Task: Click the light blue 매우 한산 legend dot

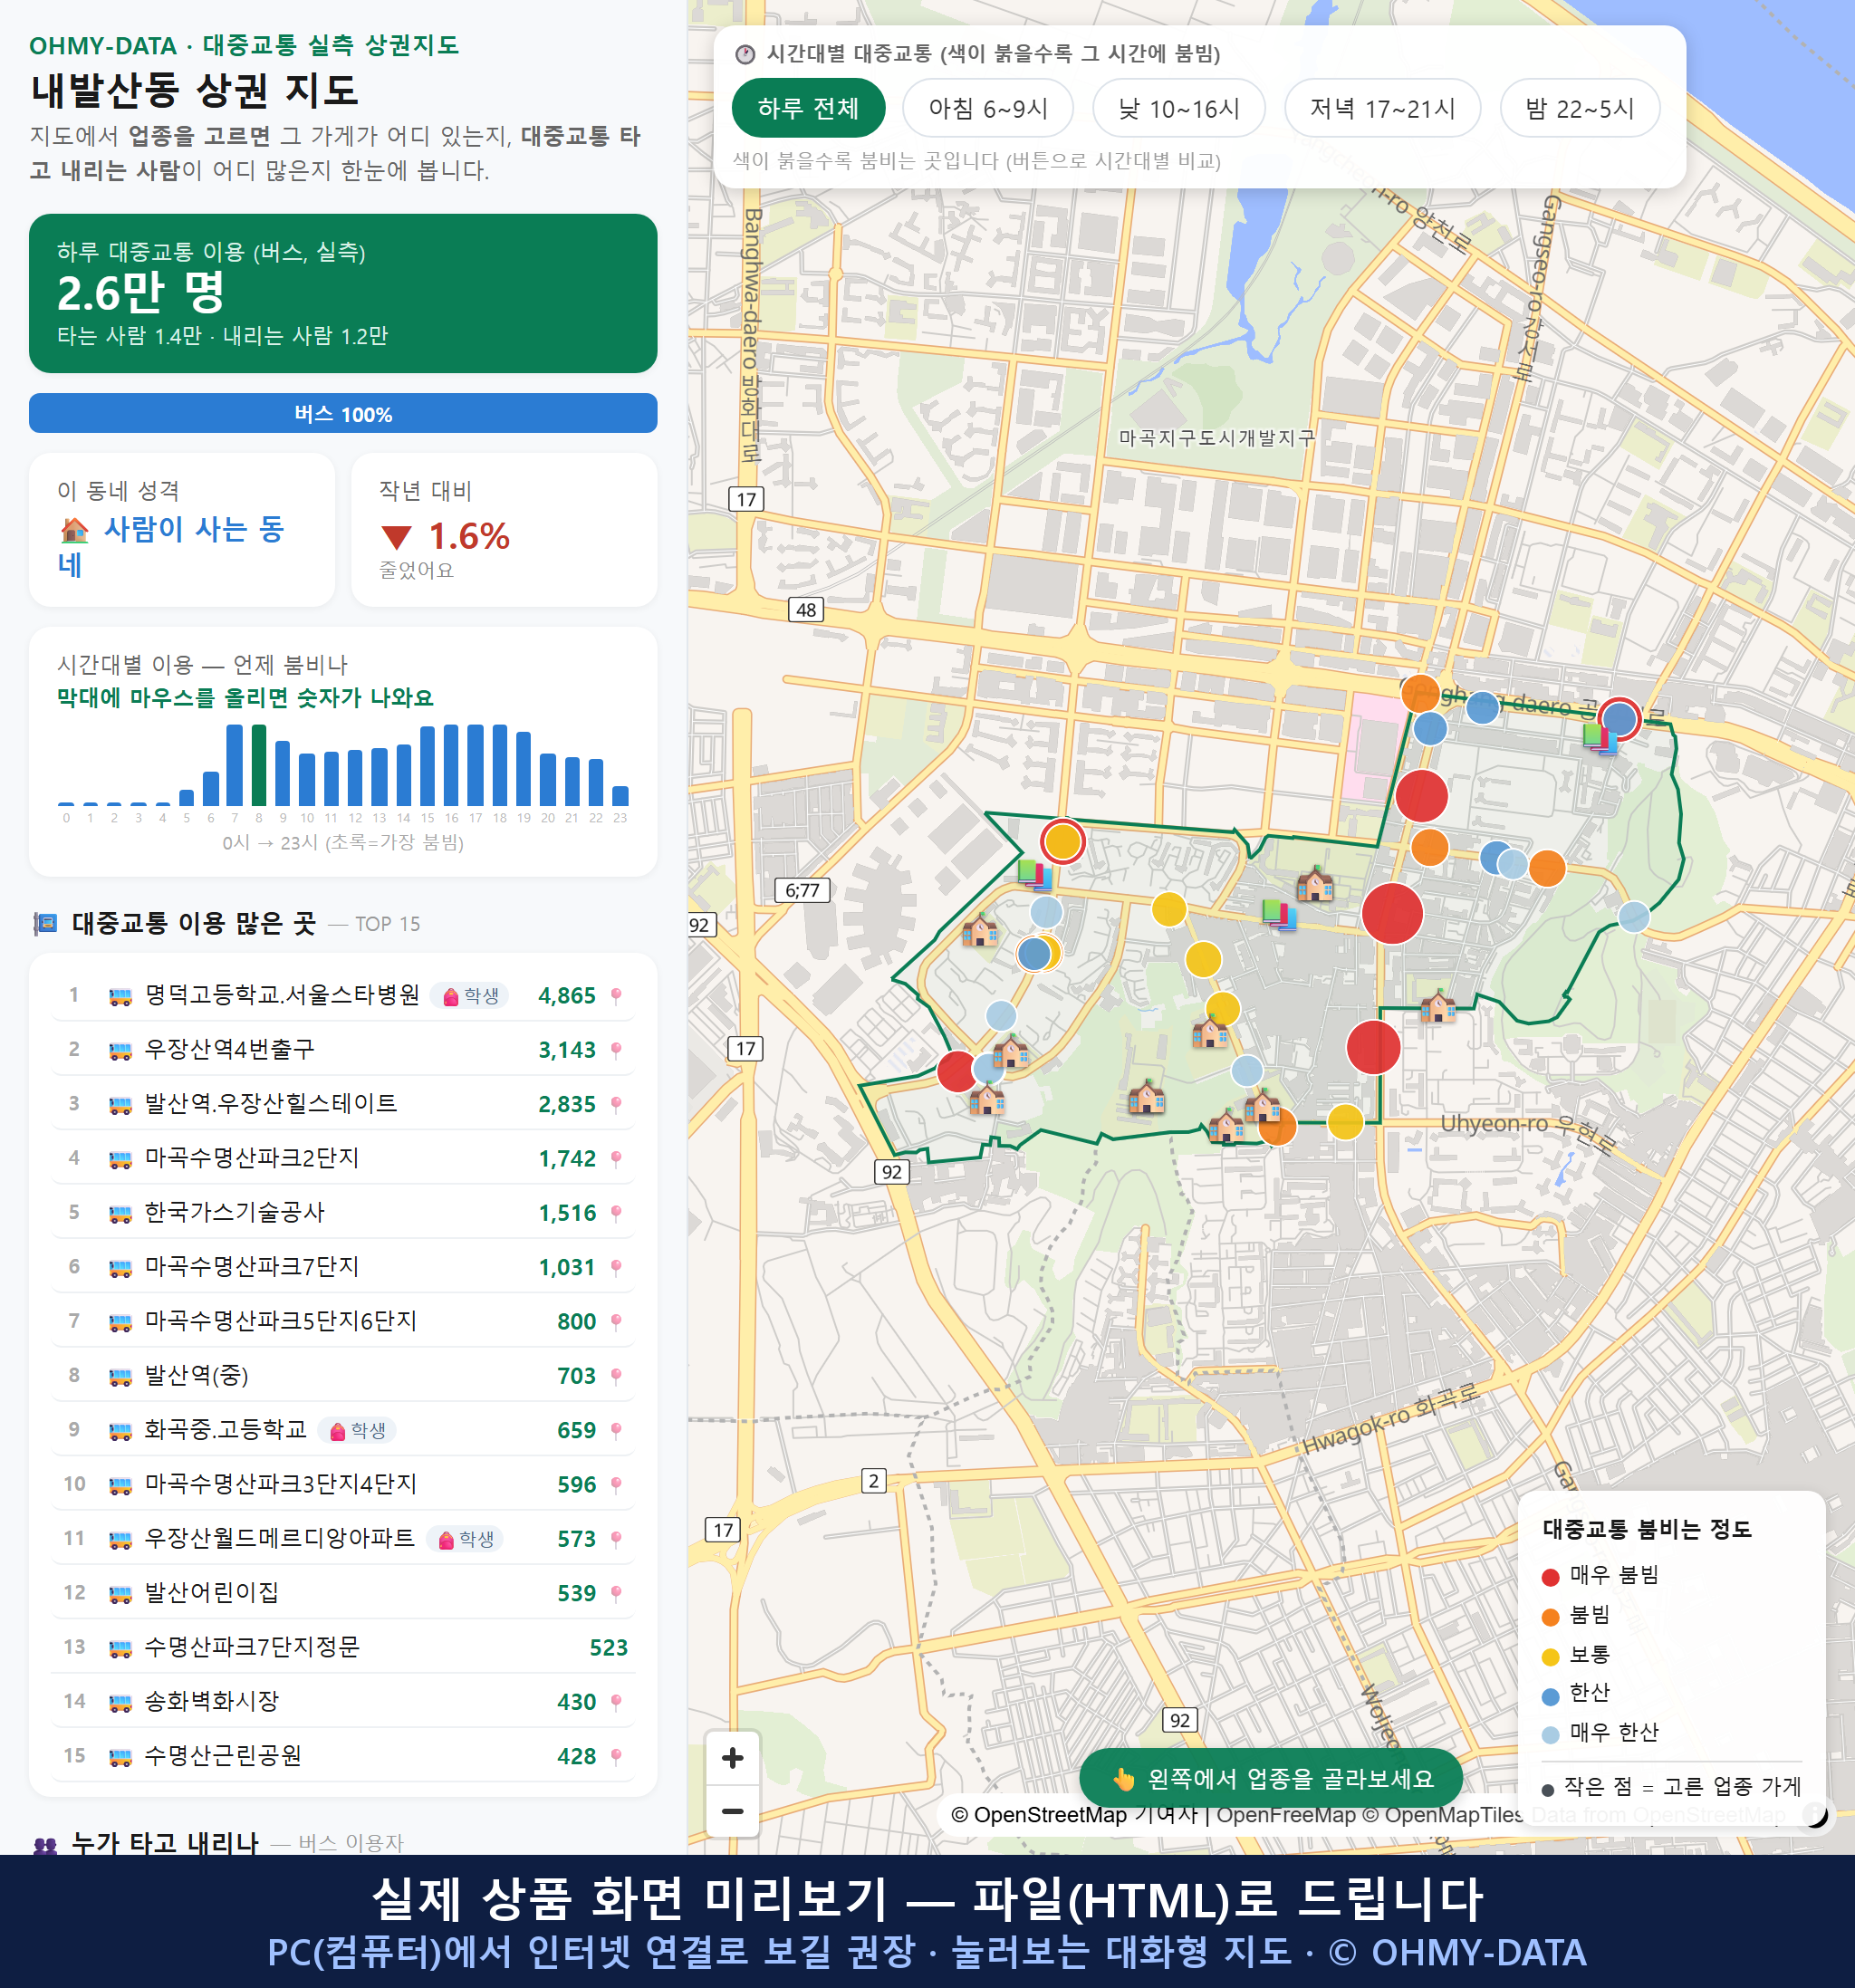Action: click(1551, 1735)
